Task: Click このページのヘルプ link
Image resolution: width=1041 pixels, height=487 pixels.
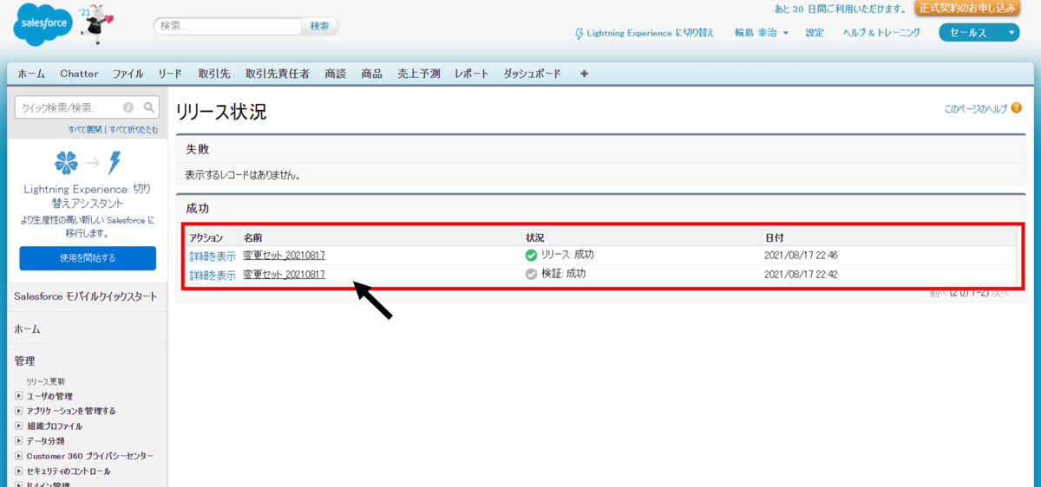Action: 976,109
